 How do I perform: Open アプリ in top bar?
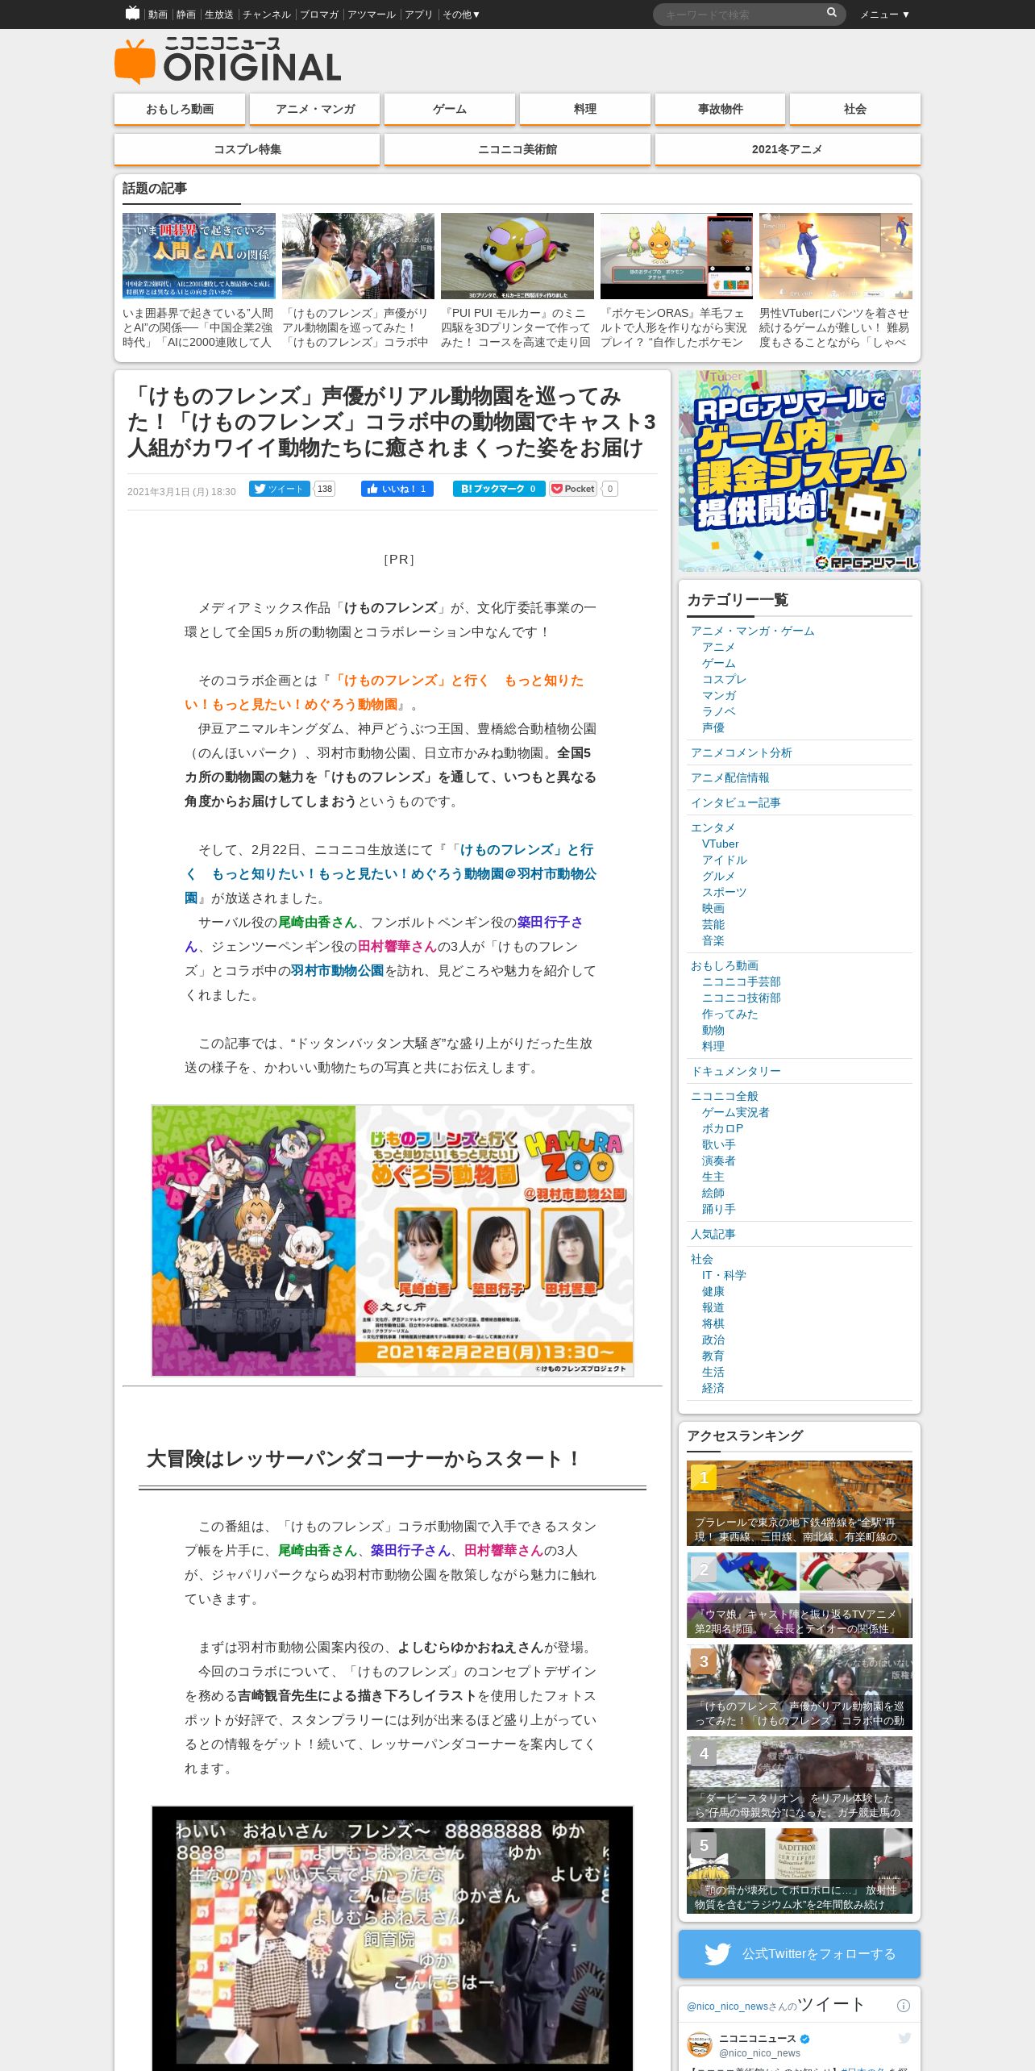coord(419,15)
